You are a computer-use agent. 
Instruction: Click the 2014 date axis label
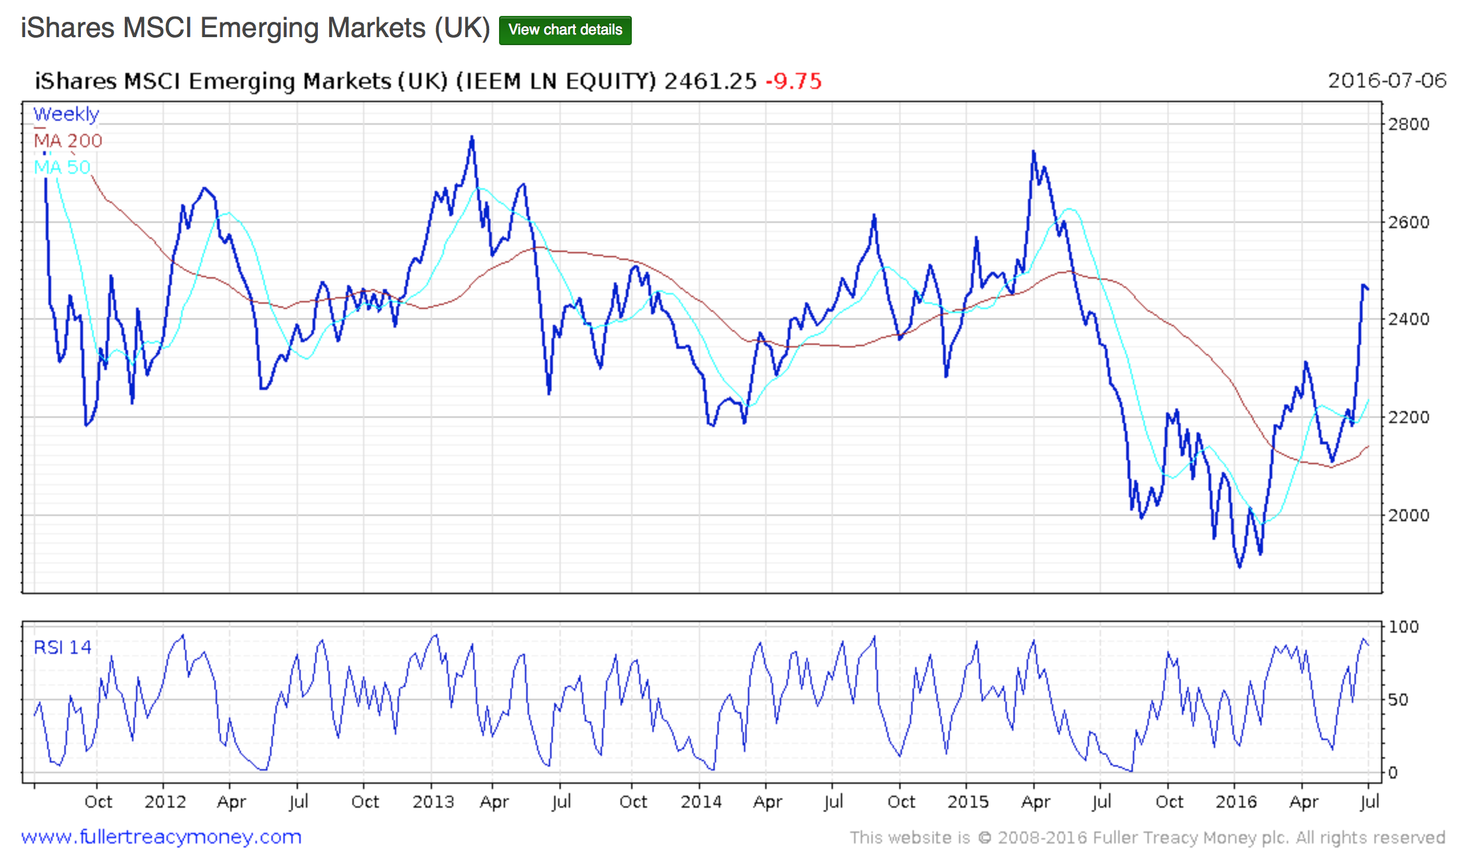click(x=701, y=802)
